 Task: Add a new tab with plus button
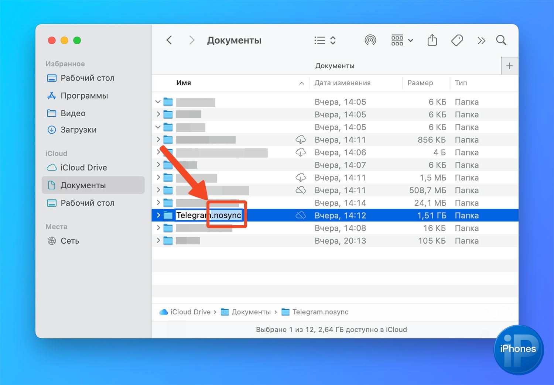pyautogui.click(x=509, y=66)
